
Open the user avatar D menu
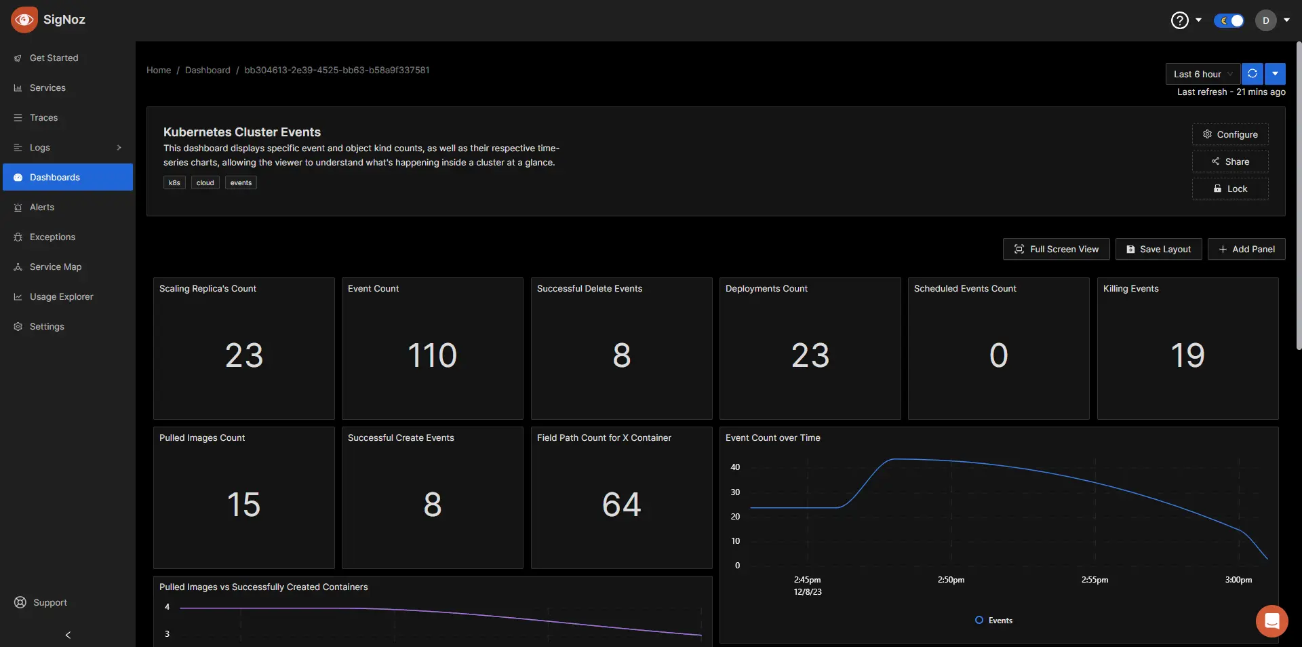[x=1265, y=20]
